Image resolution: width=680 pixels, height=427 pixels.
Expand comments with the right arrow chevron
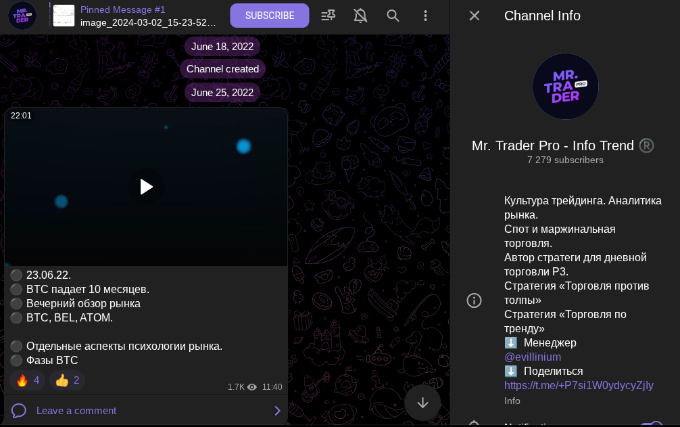click(x=276, y=411)
